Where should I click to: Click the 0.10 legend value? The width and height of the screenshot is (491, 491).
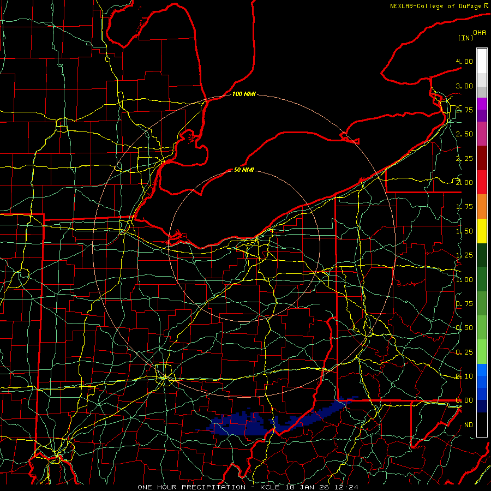464,376
